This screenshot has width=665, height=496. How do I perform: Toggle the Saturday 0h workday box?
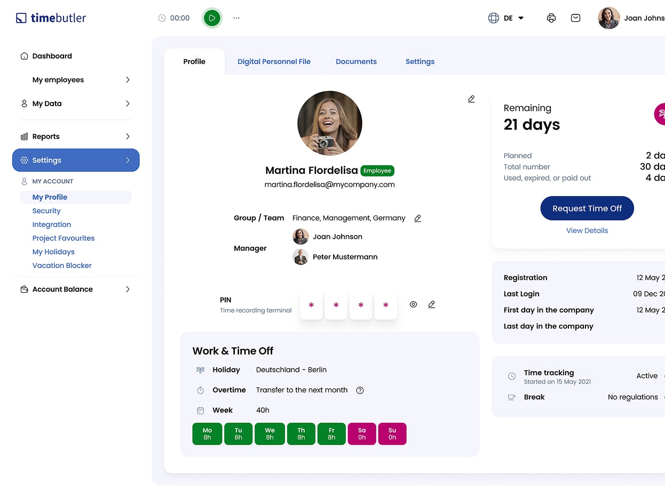click(x=362, y=434)
